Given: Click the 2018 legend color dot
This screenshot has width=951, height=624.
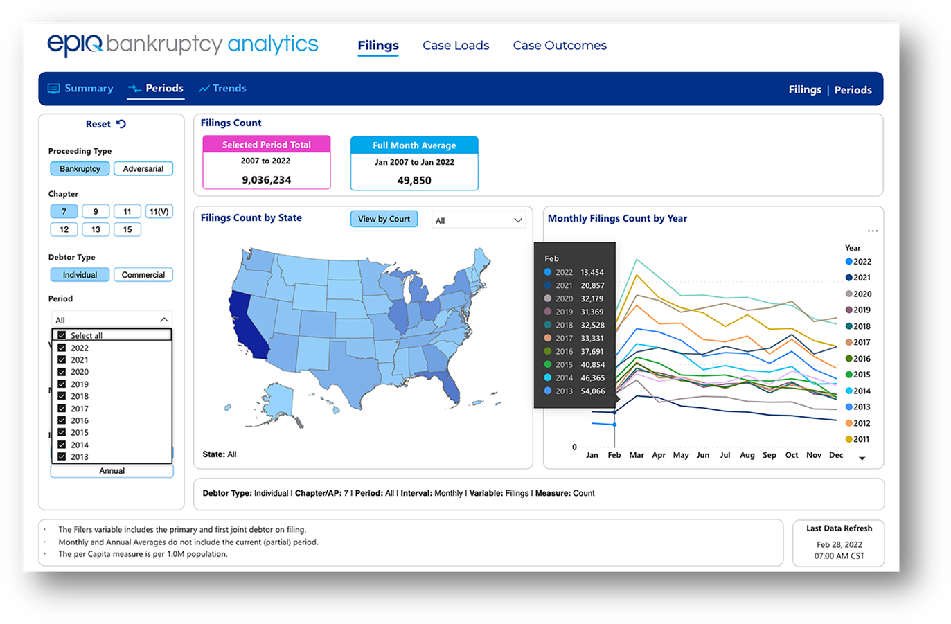Looking at the screenshot, I should 849,326.
